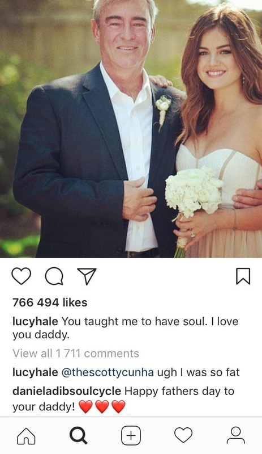The width and height of the screenshot is (262, 454).
Task: Select the 'ugh I was so fat' comment
Action: pos(199,372)
